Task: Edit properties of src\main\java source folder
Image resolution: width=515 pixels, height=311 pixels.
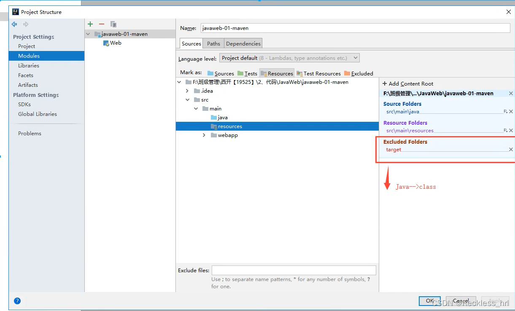Action: click(x=505, y=112)
